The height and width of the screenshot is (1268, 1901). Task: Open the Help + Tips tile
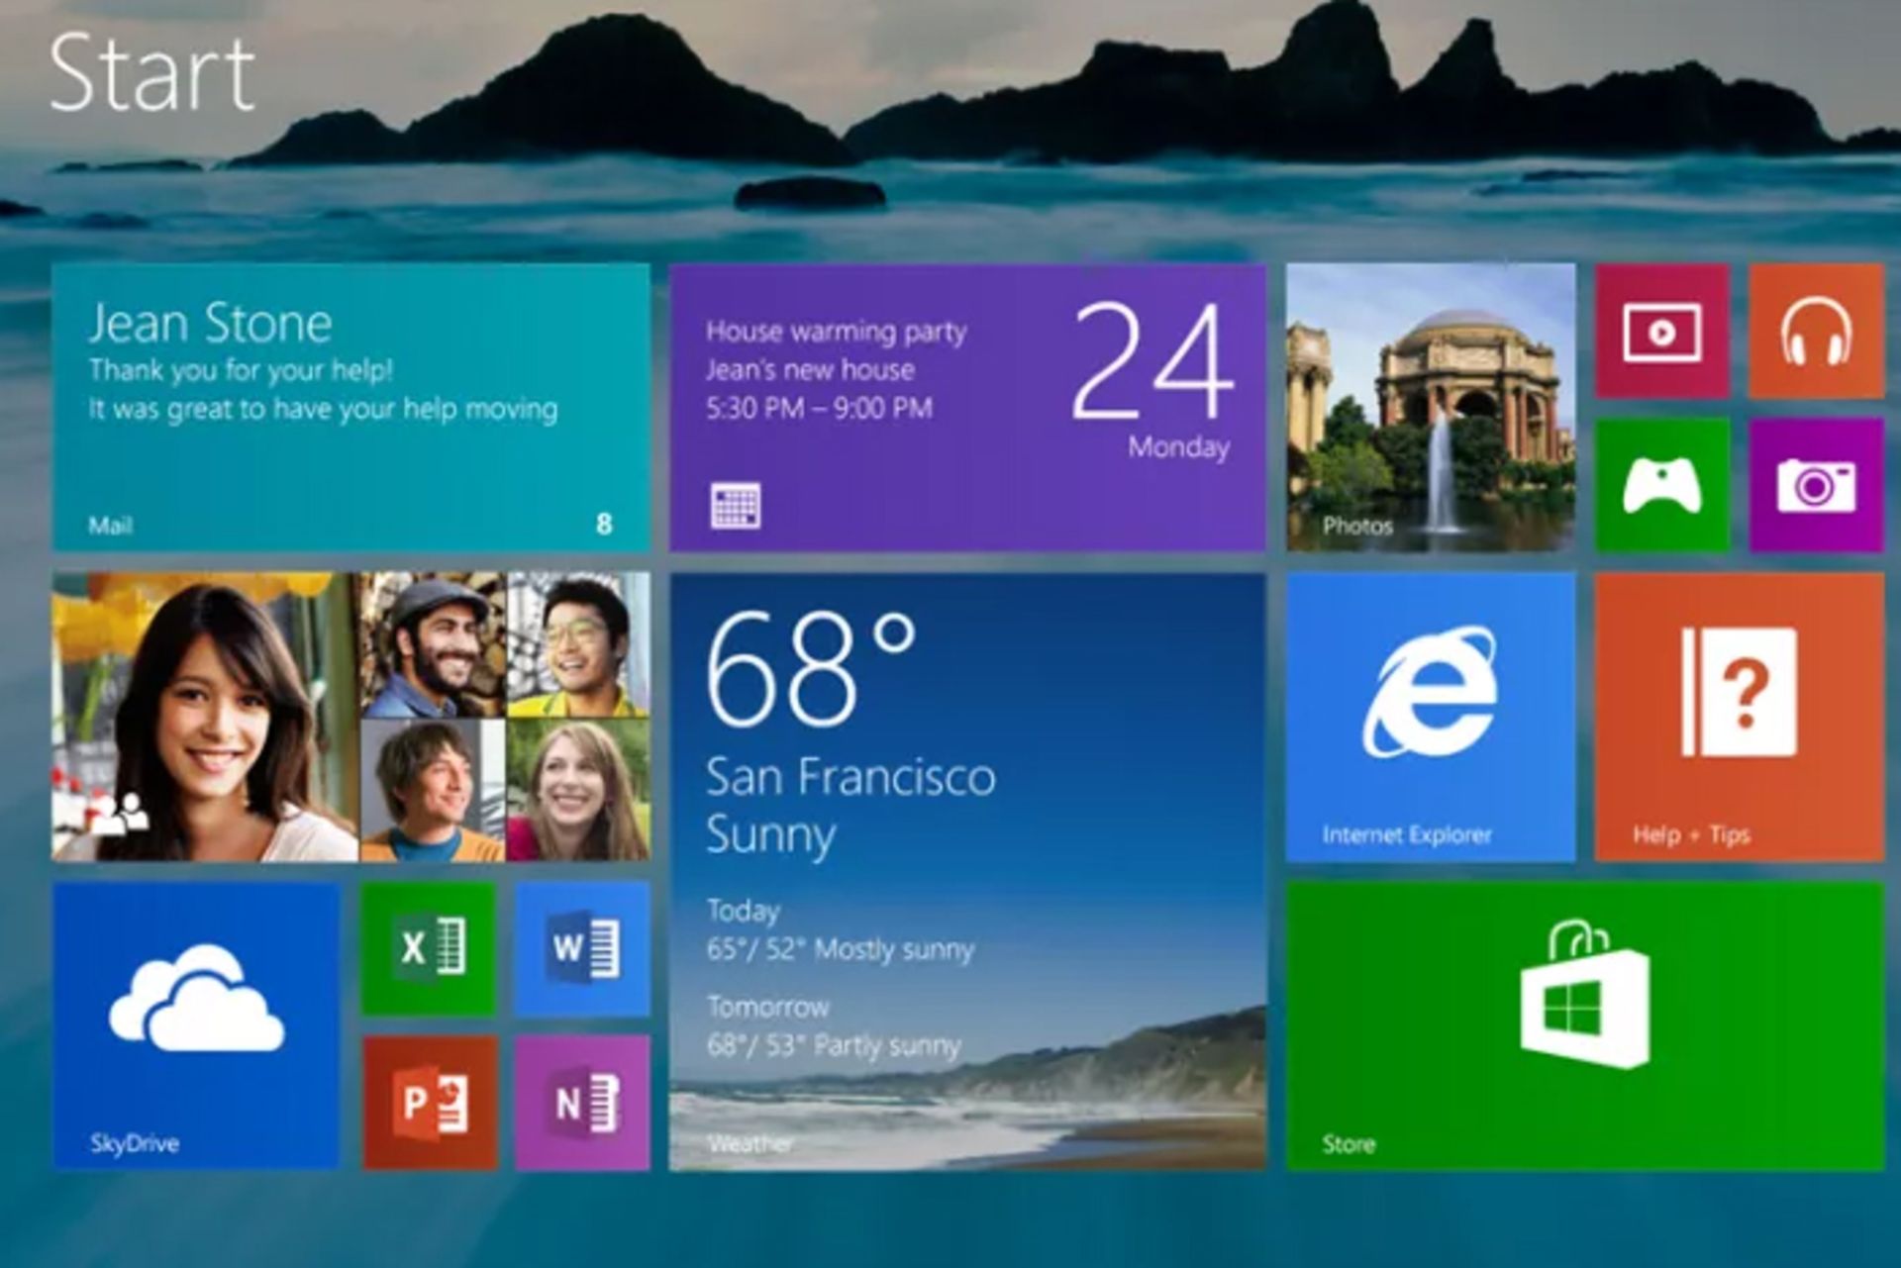tap(1740, 717)
